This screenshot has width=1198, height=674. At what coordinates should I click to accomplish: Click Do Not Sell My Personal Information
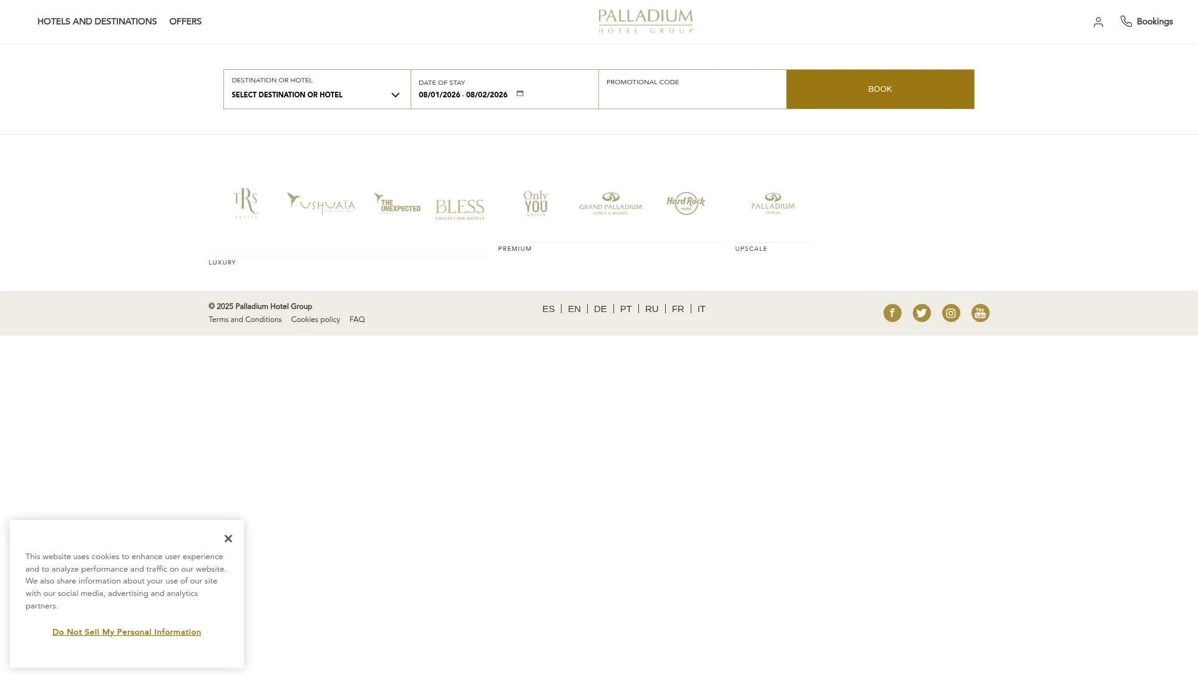click(x=127, y=632)
